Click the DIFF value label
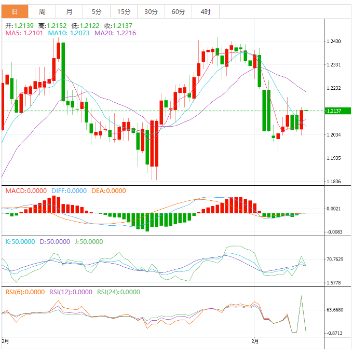Viewport: 353px width, 356px height. [x=69, y=190]
